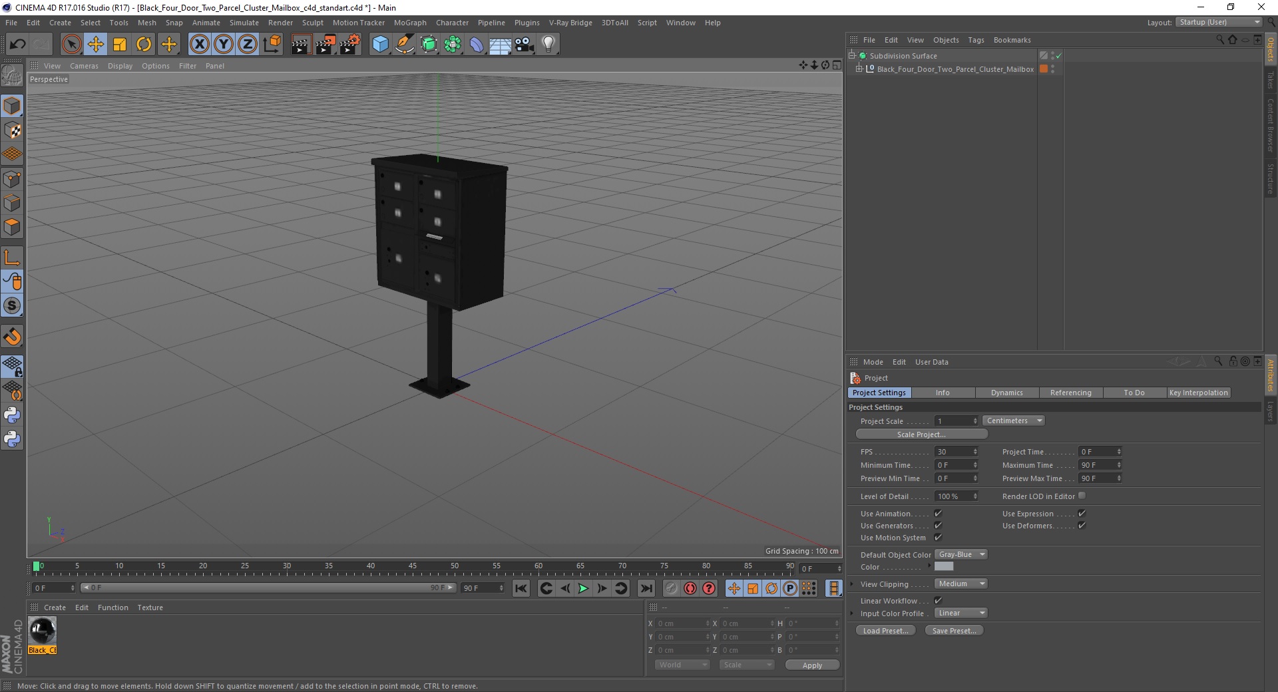Toggle X axis lock icon

tap(199, 45)
